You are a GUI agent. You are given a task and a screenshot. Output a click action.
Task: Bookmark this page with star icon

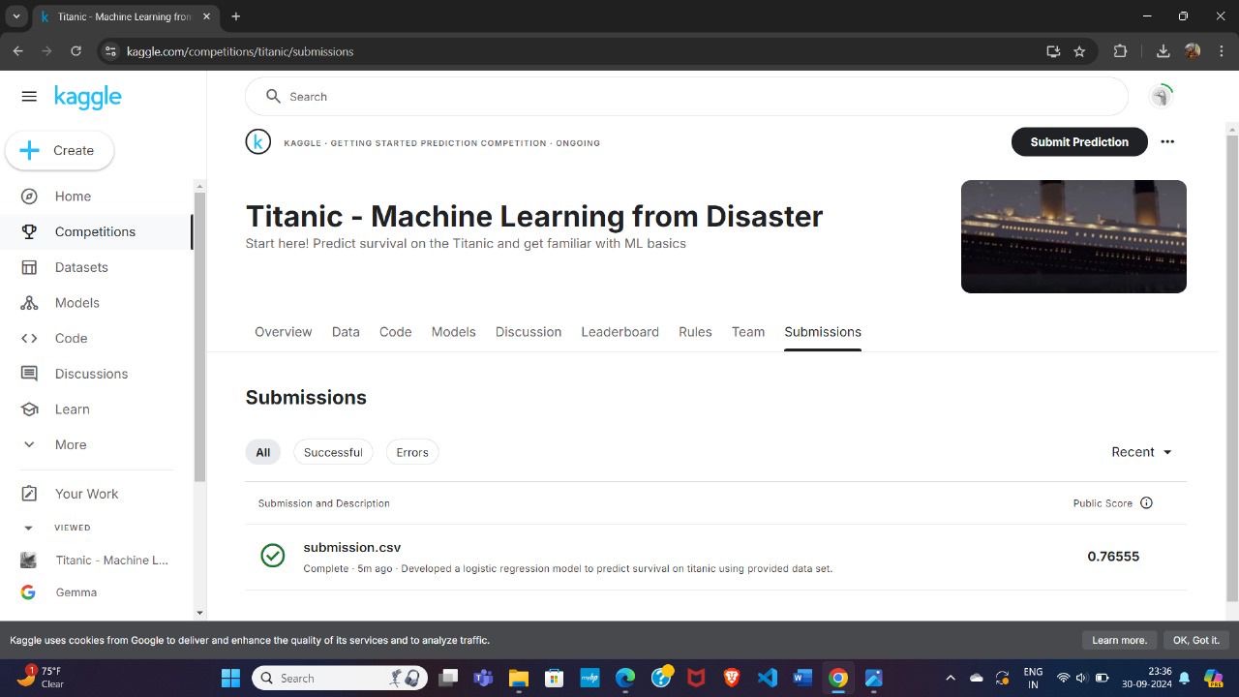click(x=1079, y=51)
